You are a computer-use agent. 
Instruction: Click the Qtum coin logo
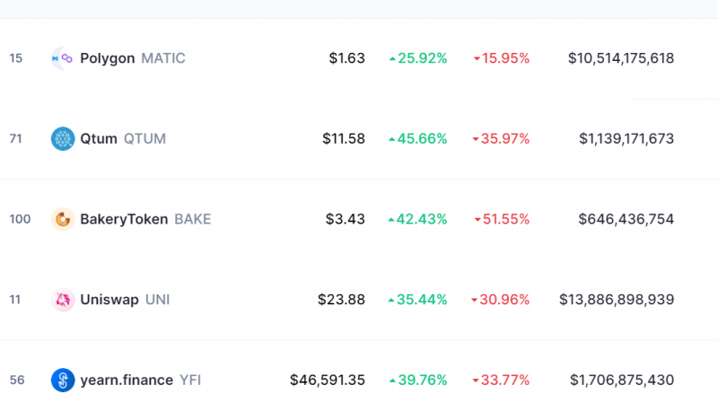(x=63, y=139)
